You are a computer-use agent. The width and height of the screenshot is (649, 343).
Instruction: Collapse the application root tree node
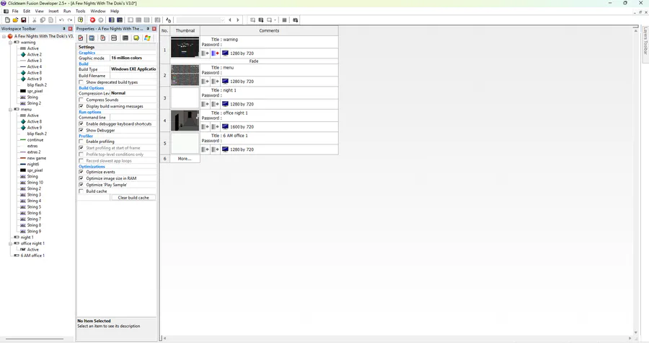pos(4,36)
